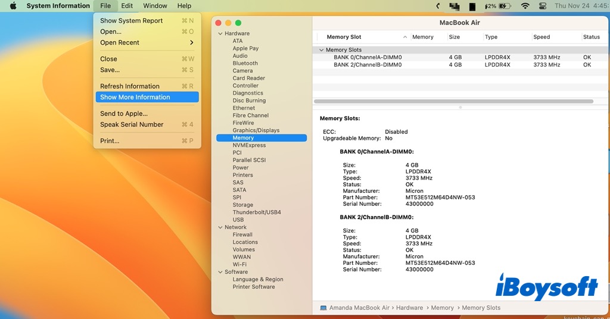Select Show More Information menu item
The width and height of the screenshot is (610, 319).
[147, 97]
